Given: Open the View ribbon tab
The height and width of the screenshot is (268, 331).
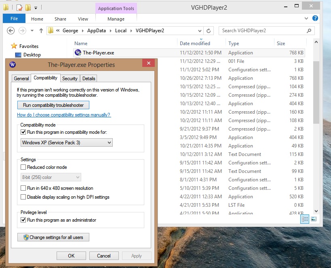Looking at the screenshot, I should 83,19.
